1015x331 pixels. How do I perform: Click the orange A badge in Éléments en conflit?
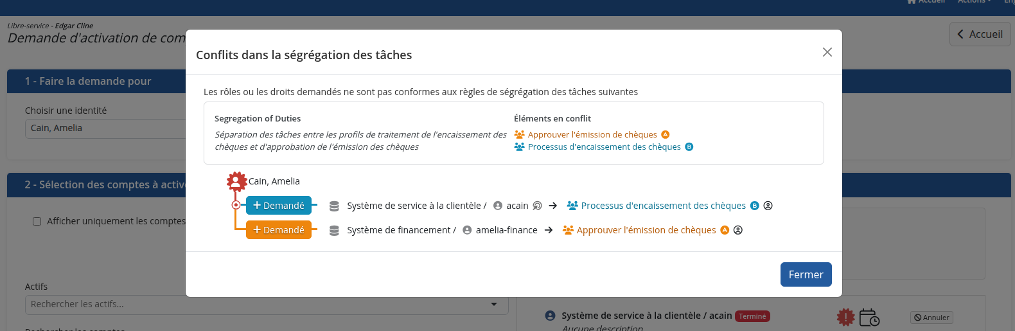(x=666, y=134)
